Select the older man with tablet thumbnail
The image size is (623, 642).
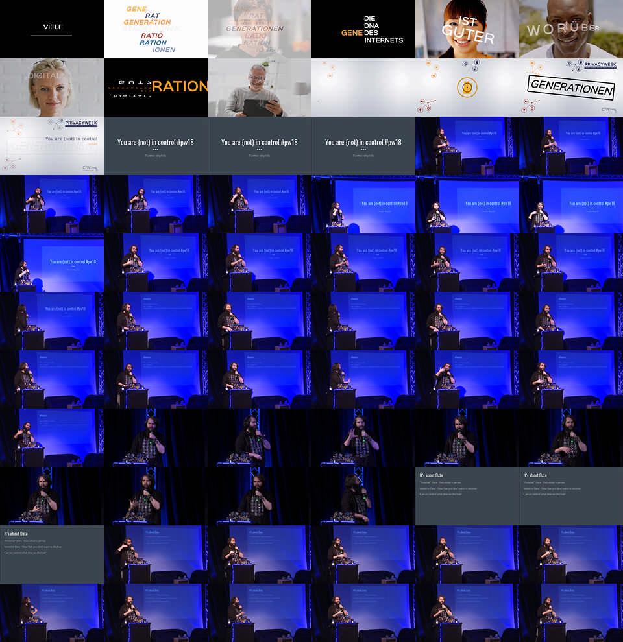[x=260, y=88]
